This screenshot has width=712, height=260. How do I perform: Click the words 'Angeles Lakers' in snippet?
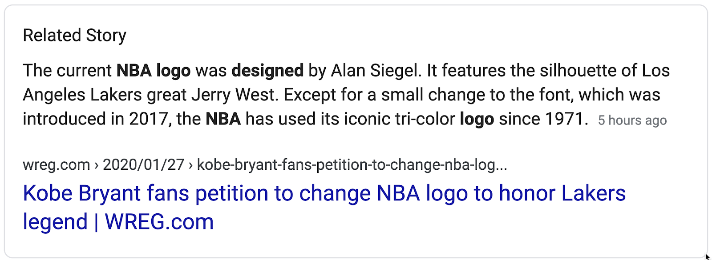[82, 95]
